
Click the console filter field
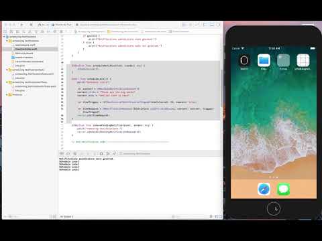coord(190,216)
